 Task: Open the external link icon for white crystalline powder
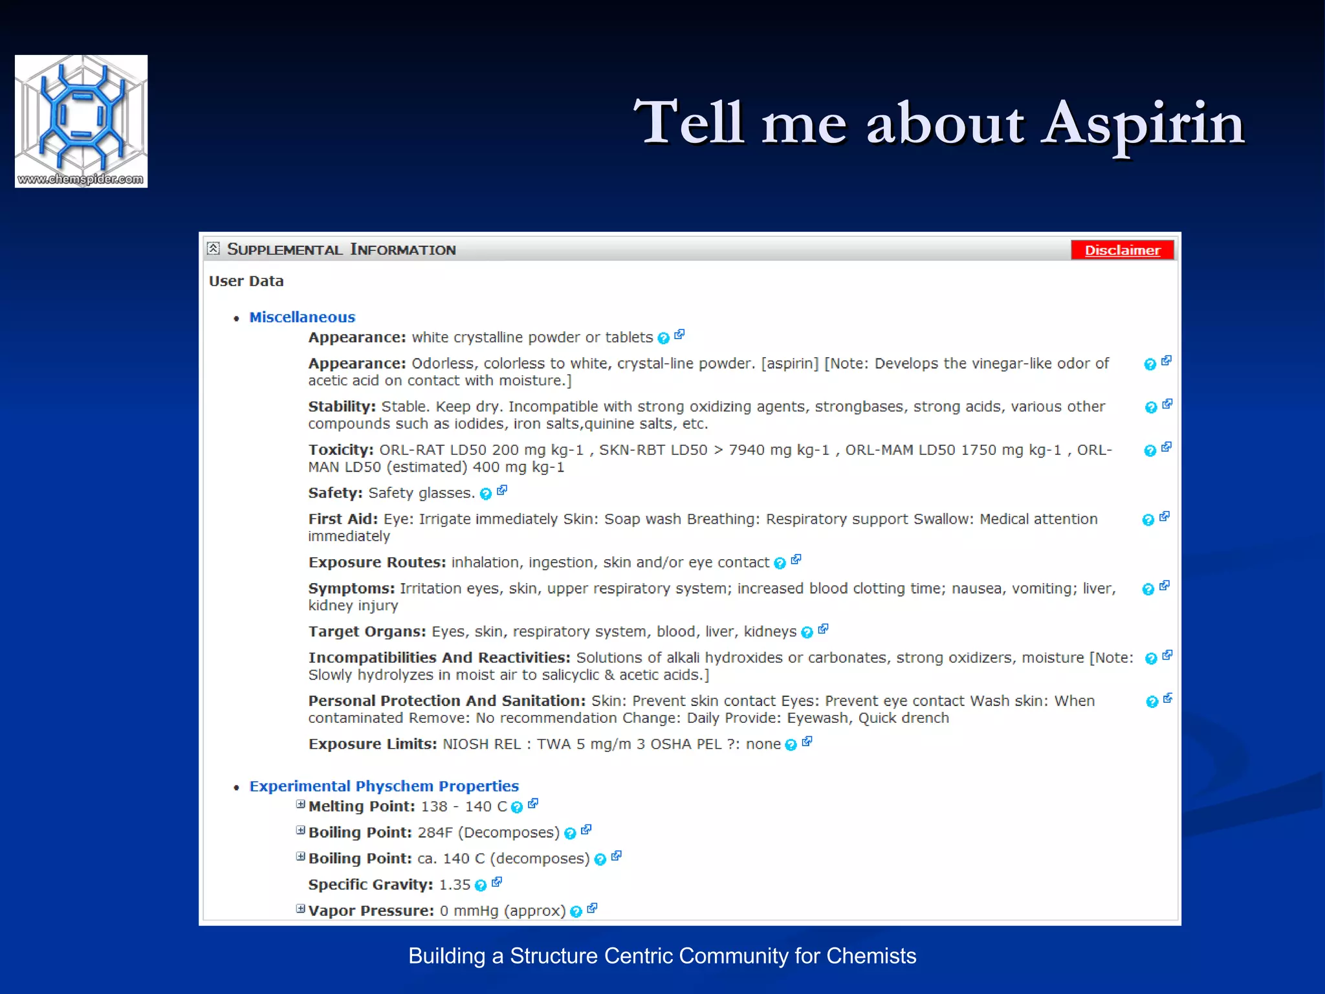point(679,335)
